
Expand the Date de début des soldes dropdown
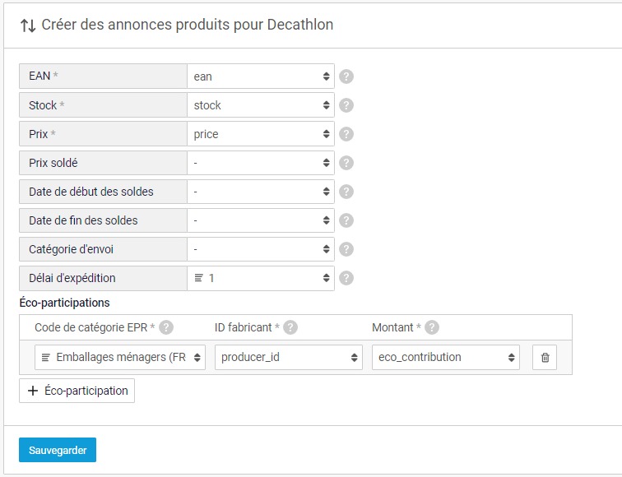point(261,192)
